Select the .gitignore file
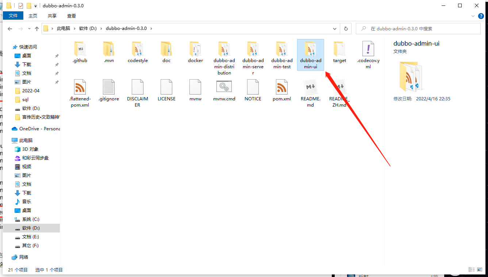The width and height of the screenshot is (488, 277). click(109, 91)
